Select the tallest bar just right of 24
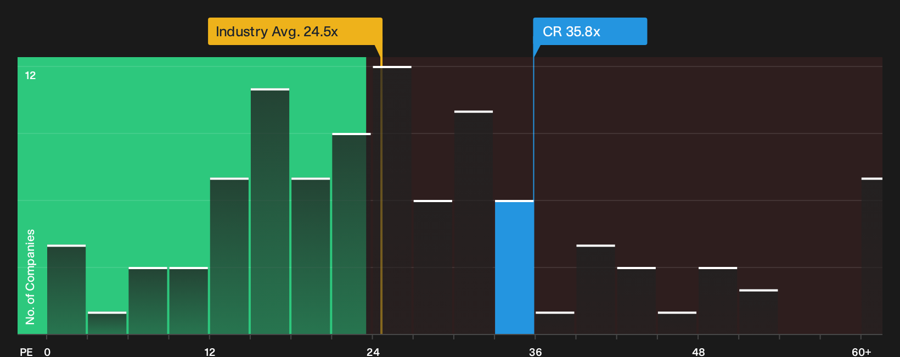Screen dimensions: 900x357 pyautogui.click(x=392, y=200)
